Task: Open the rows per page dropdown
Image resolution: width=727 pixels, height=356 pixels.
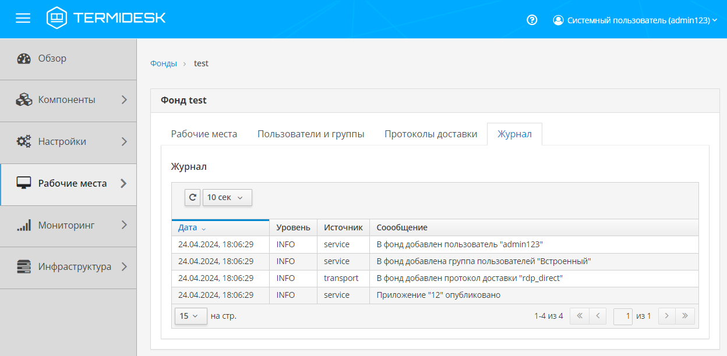Action: click(x=190, y=316)
